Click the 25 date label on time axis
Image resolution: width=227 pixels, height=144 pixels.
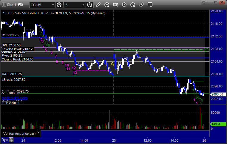[x=114, y=140]
